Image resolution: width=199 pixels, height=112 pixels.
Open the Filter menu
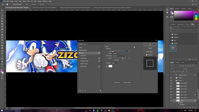click(29, 1)
